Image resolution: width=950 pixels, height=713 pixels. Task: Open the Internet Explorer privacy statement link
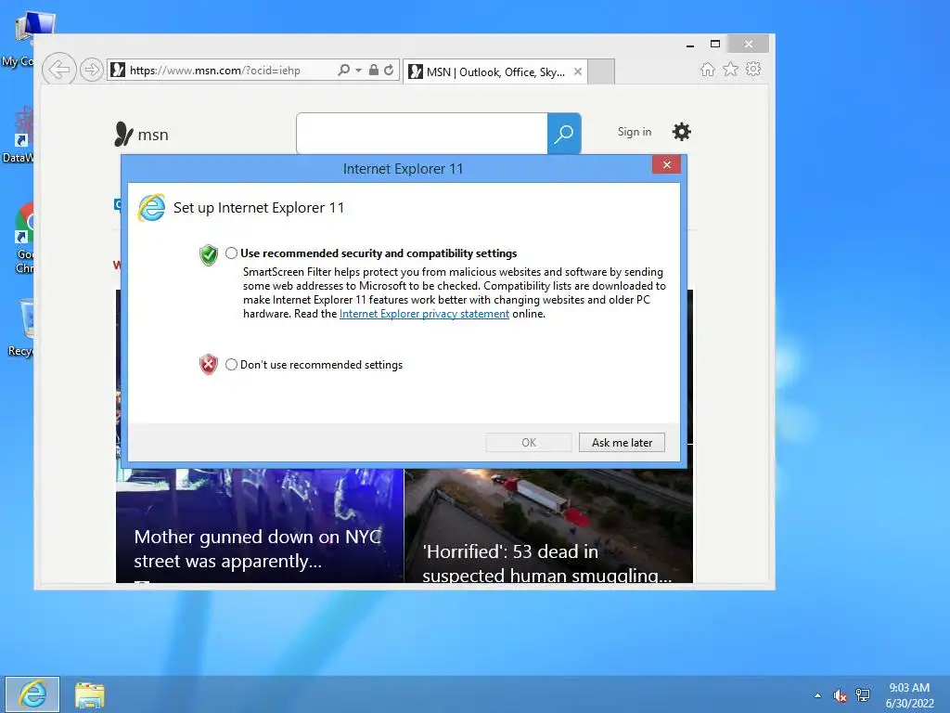coord(424,314)
